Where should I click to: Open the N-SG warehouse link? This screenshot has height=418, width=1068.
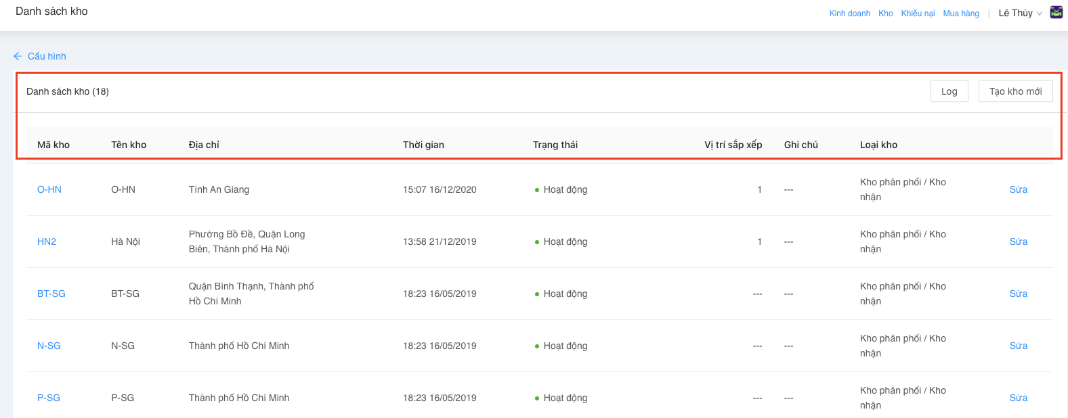click(49, 346)
